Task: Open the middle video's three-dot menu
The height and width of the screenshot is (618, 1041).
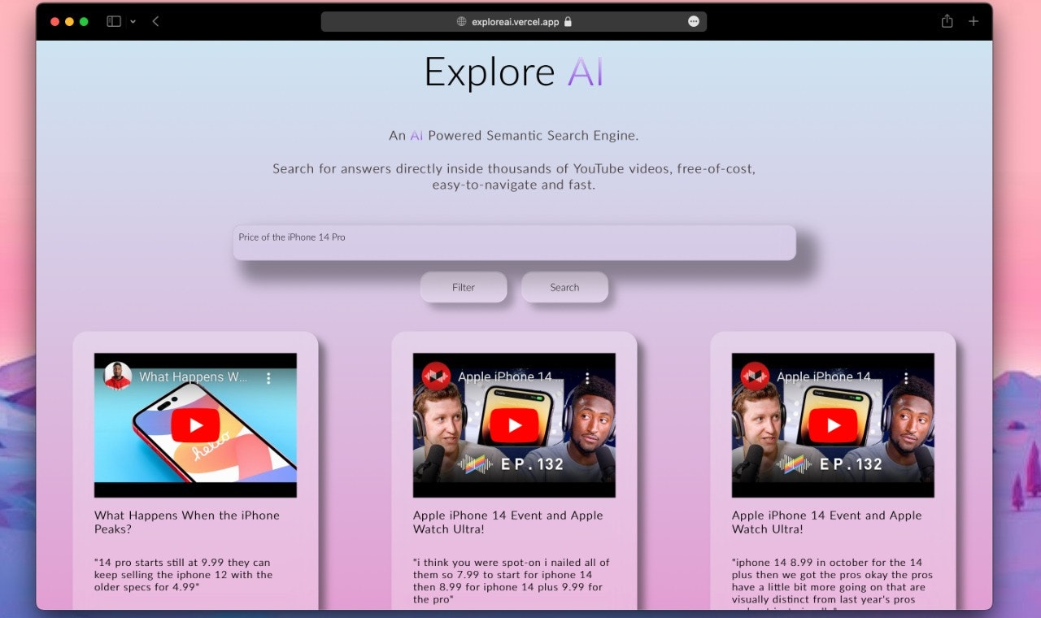Action: click(587, 377)
